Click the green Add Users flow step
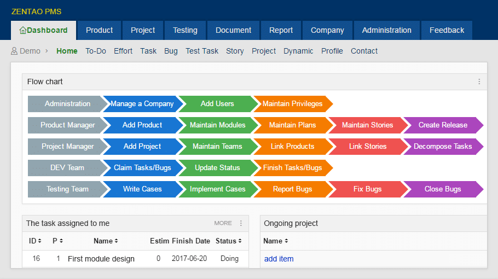 pyautogui.click(x=217, y=103)
